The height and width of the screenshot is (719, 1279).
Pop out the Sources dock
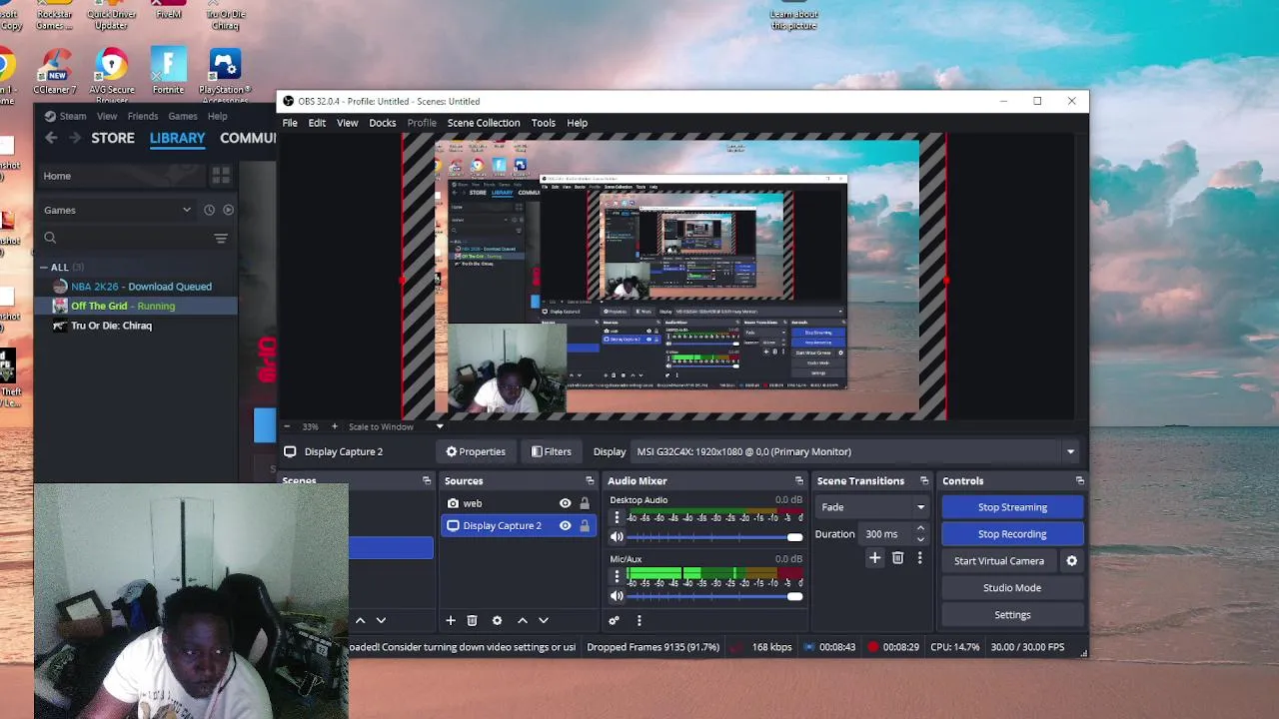pyautogui.click(x=590, y=481)
